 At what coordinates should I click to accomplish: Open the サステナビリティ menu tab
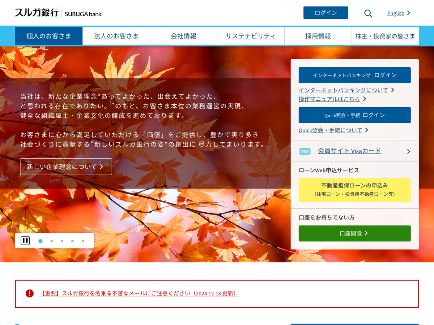(x=251, y=36)
